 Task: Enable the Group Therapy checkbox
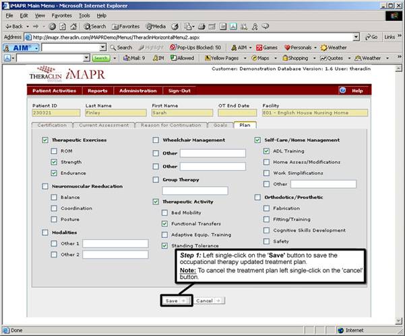click(x=156, y=179)
